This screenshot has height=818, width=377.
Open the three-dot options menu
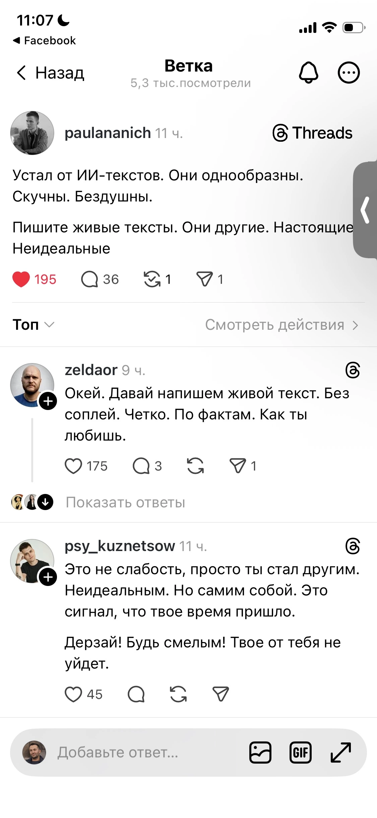(350, 73)
